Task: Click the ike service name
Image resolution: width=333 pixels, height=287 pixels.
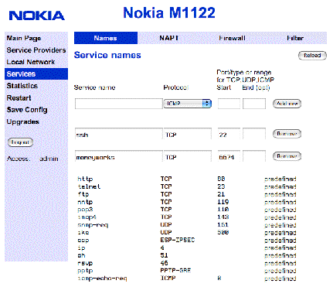Action: coord(83,232)
